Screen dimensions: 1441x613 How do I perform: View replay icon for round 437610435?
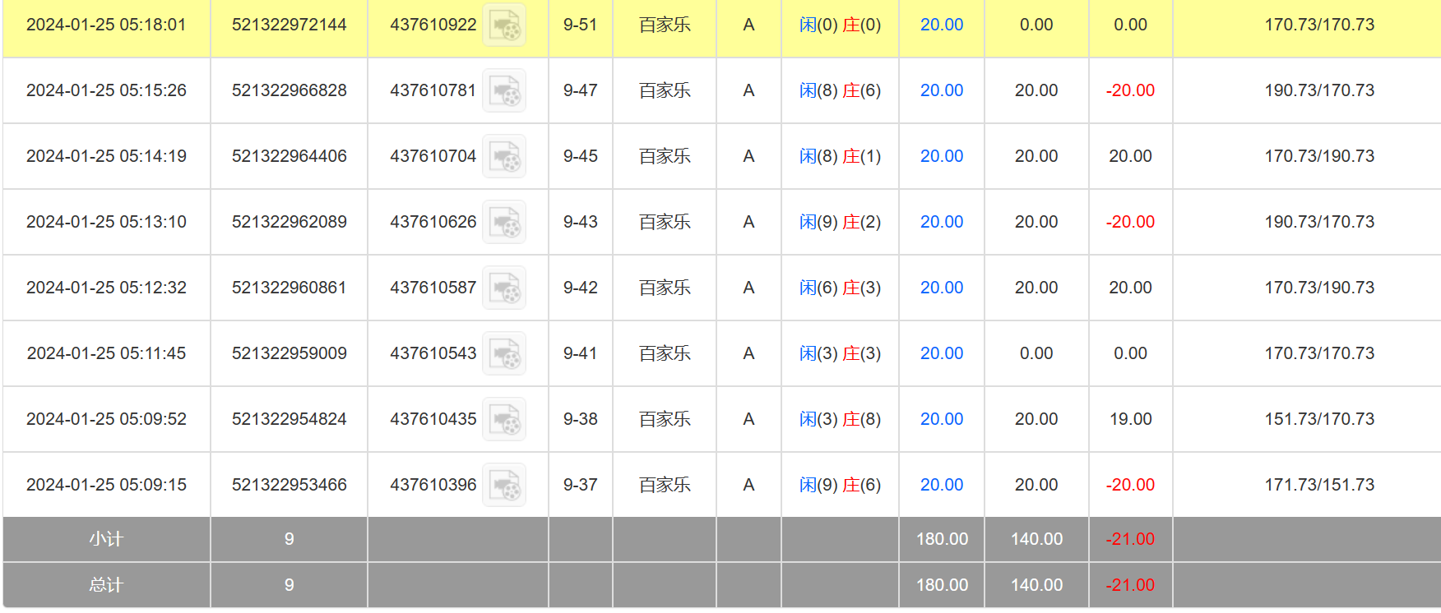pos(504,420)
